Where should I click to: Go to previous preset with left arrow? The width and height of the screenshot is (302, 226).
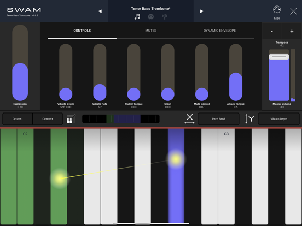coord(100,11)
